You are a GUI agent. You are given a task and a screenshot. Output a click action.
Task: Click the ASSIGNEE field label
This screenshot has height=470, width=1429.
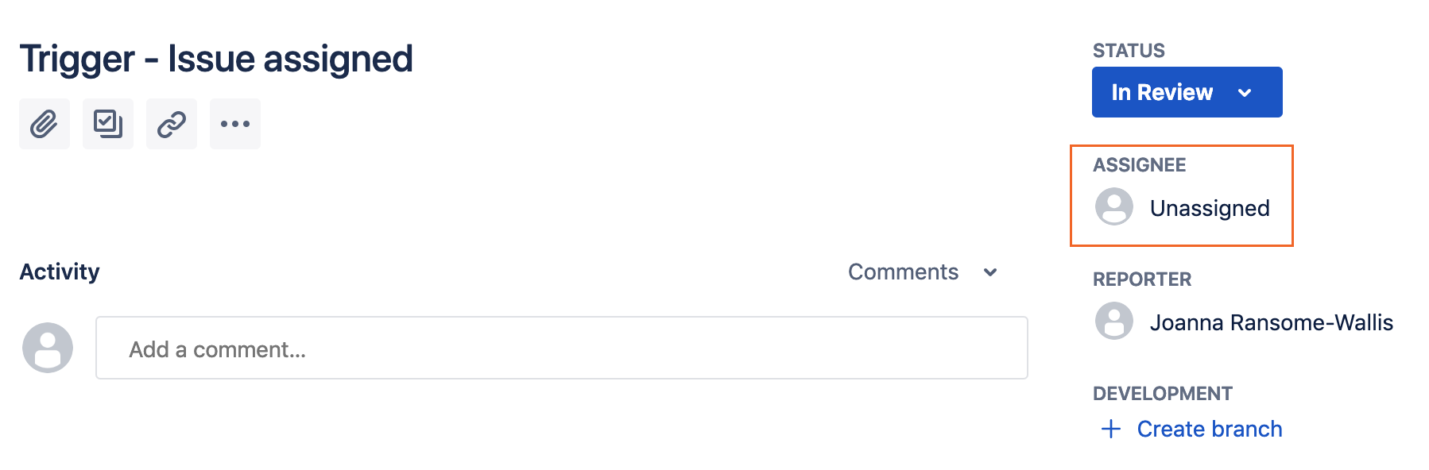1139,165
